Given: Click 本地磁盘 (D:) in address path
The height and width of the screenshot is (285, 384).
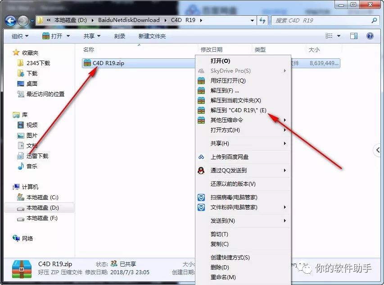Looking at the screenshot, I should pos(71,20).
